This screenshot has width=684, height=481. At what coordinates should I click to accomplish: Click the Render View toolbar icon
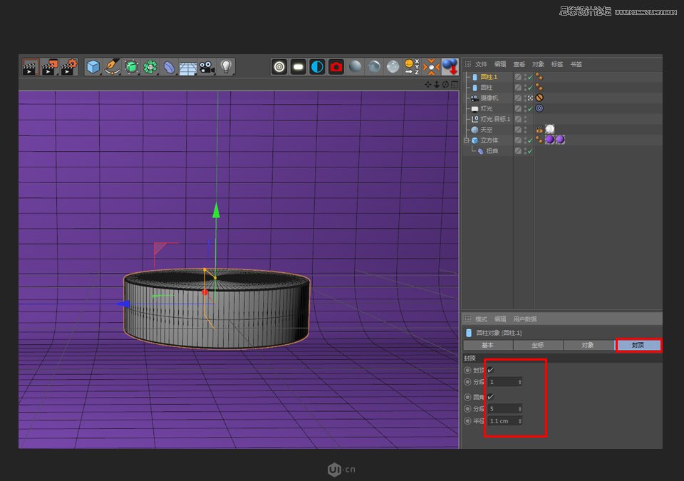[279, 66]
